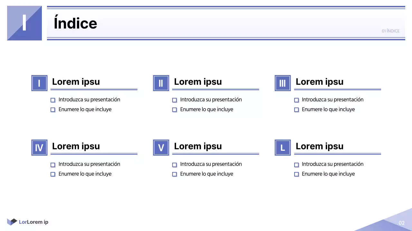Viewport: 412px width, 231px height.
Task: Click the 'LorLorem ip' footer brand text
Action: 33,222
